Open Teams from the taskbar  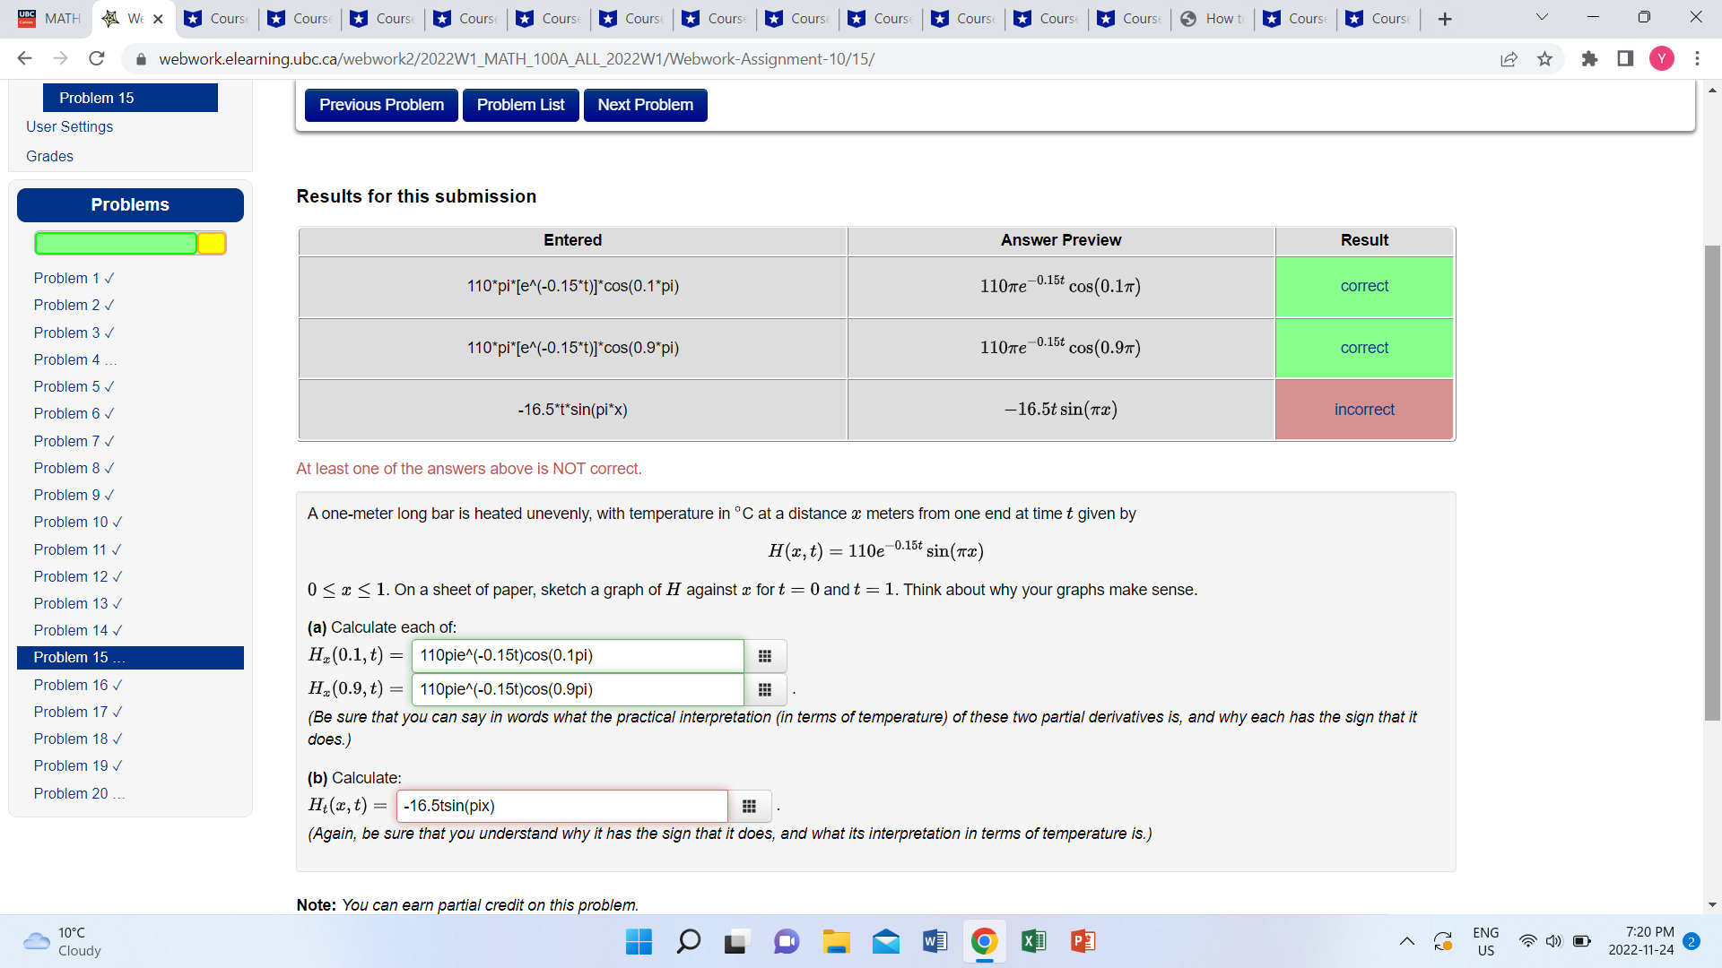click(x=787, y=941)
